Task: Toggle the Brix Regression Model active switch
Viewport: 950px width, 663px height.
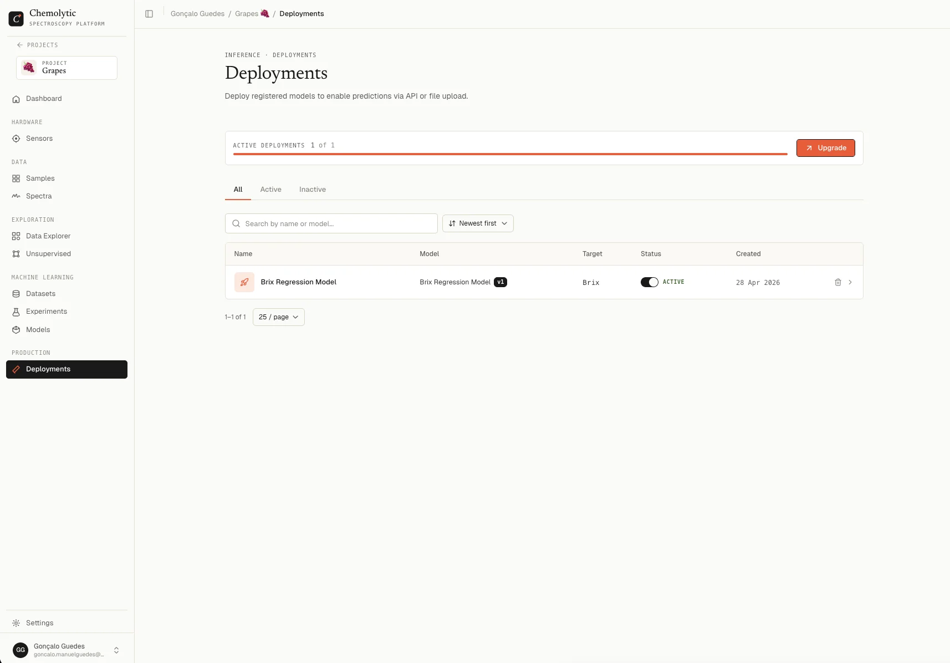Action: coord(650,282)
